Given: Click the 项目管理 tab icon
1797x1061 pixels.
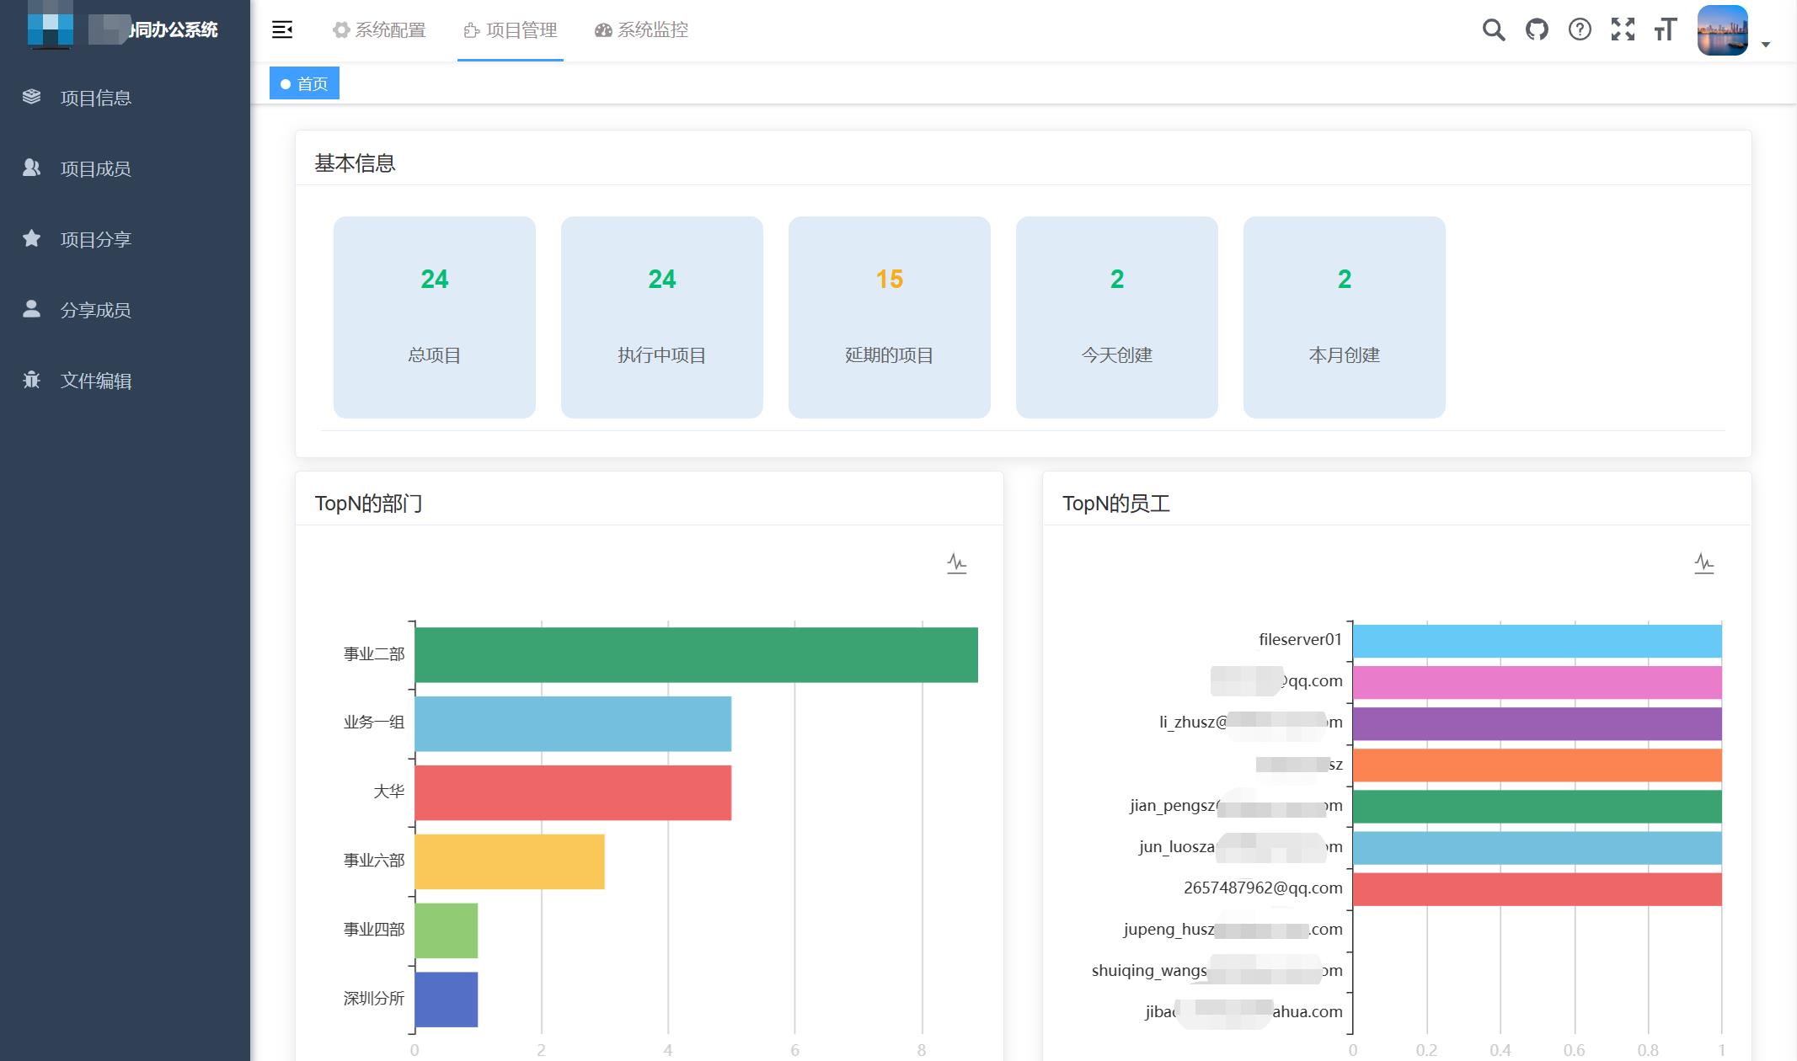Looking at the screenshot, I should [x=472, y=31].
